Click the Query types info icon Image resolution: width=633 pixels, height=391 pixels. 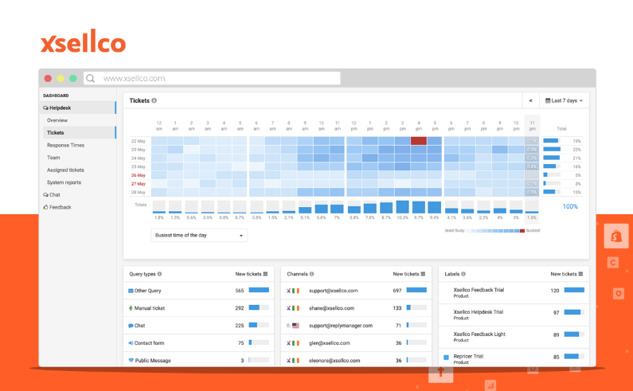tap(159, 274)
